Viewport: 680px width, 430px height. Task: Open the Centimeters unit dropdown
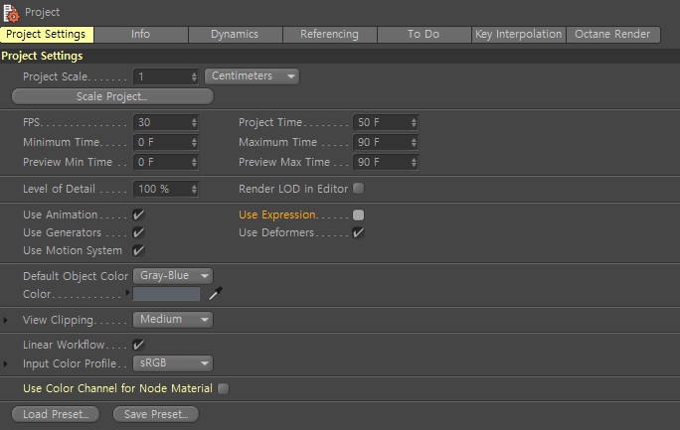coord(252,76)
